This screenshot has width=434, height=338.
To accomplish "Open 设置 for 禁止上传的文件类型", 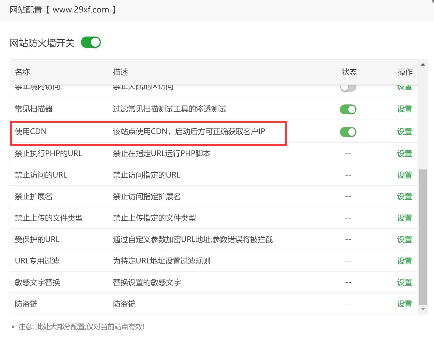I will click(x=404, y=218).
